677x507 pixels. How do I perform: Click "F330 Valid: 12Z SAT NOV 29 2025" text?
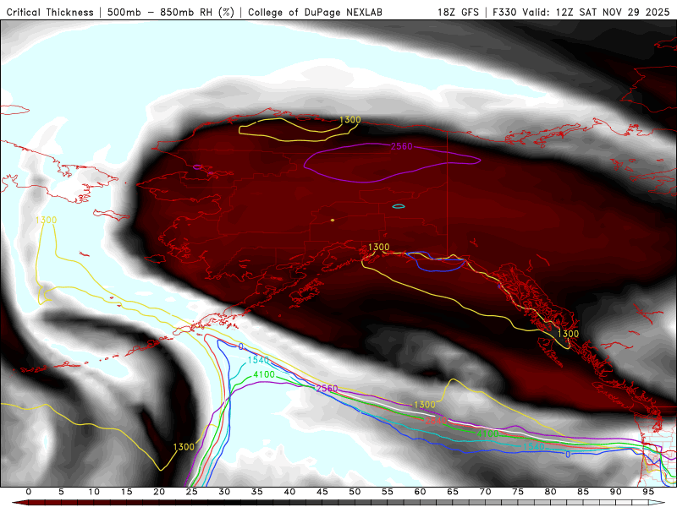tap(581, 13)
